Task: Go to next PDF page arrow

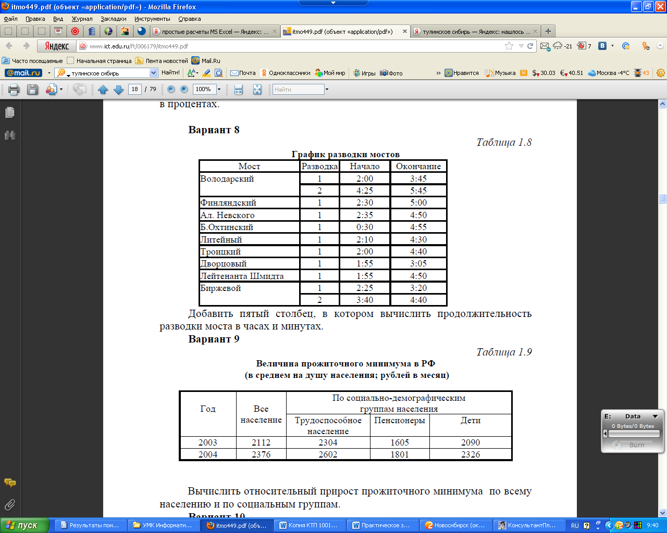Action: pyautogui.click(x=119, y=90)
